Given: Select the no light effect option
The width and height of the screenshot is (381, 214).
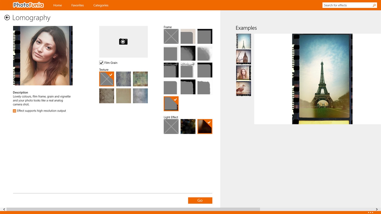Looking at the screenshot, I should coord(171,126).
